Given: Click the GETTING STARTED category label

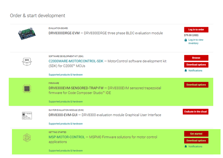Looking at the screenshot, I should 57,132.
